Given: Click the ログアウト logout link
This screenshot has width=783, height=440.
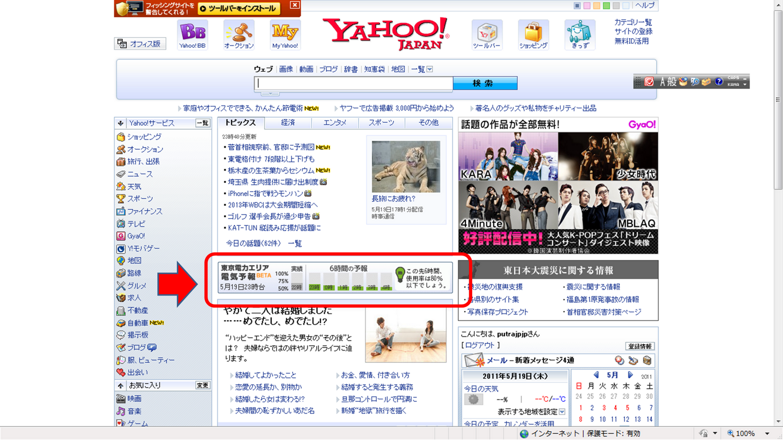Looking at the screenshot, I should pyautogui.click(x=480, y=345).
